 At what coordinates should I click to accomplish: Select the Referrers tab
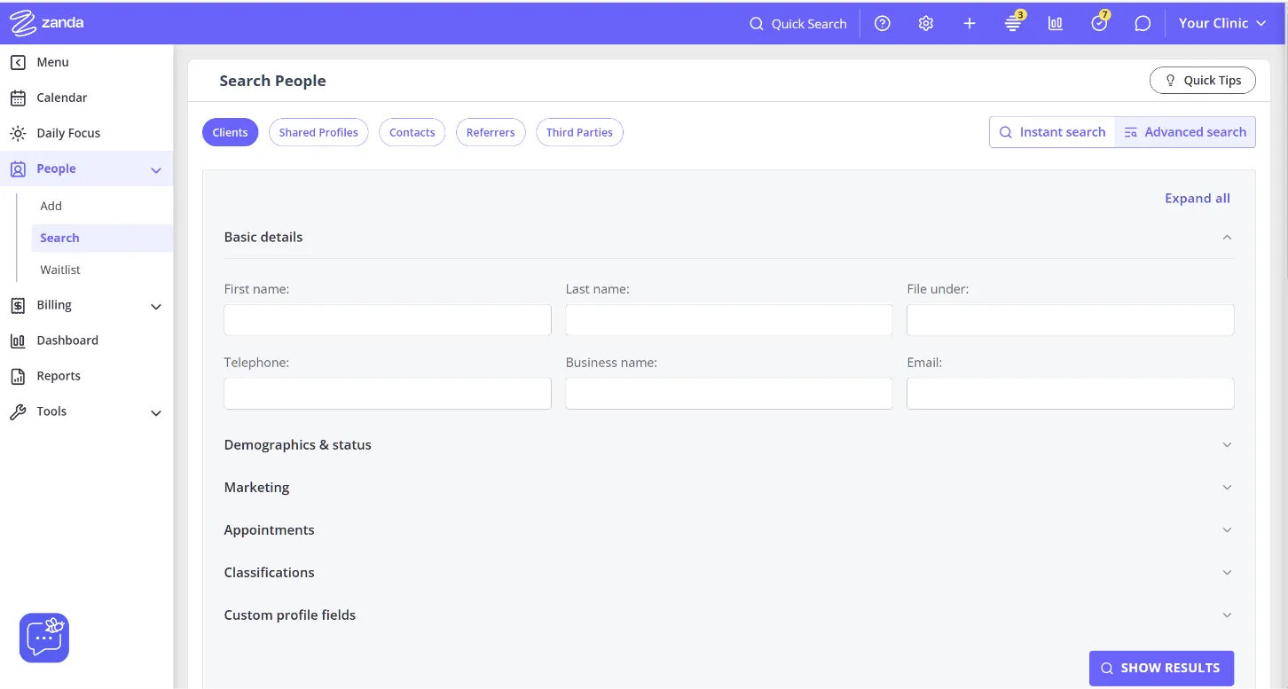coord(491,132)
